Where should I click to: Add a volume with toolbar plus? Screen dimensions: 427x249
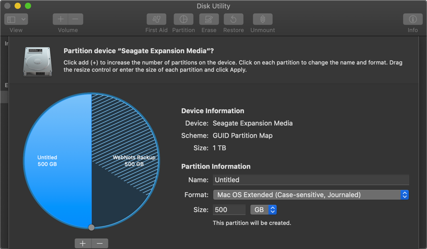point(60,19)
